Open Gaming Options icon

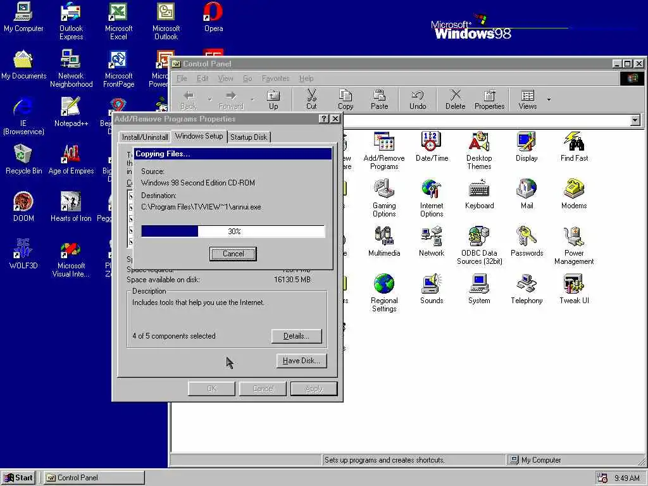click(384, 198)
